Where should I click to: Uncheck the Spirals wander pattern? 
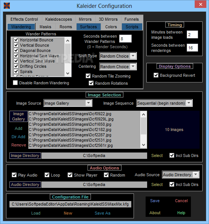pos(16,71)
